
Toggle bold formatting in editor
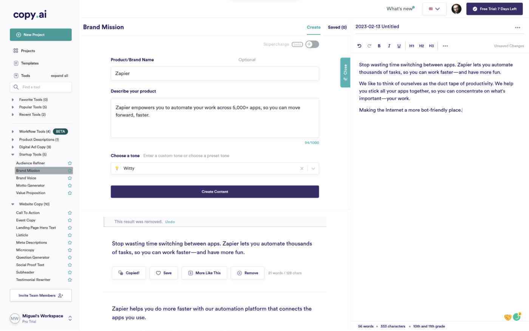(379, 46)
